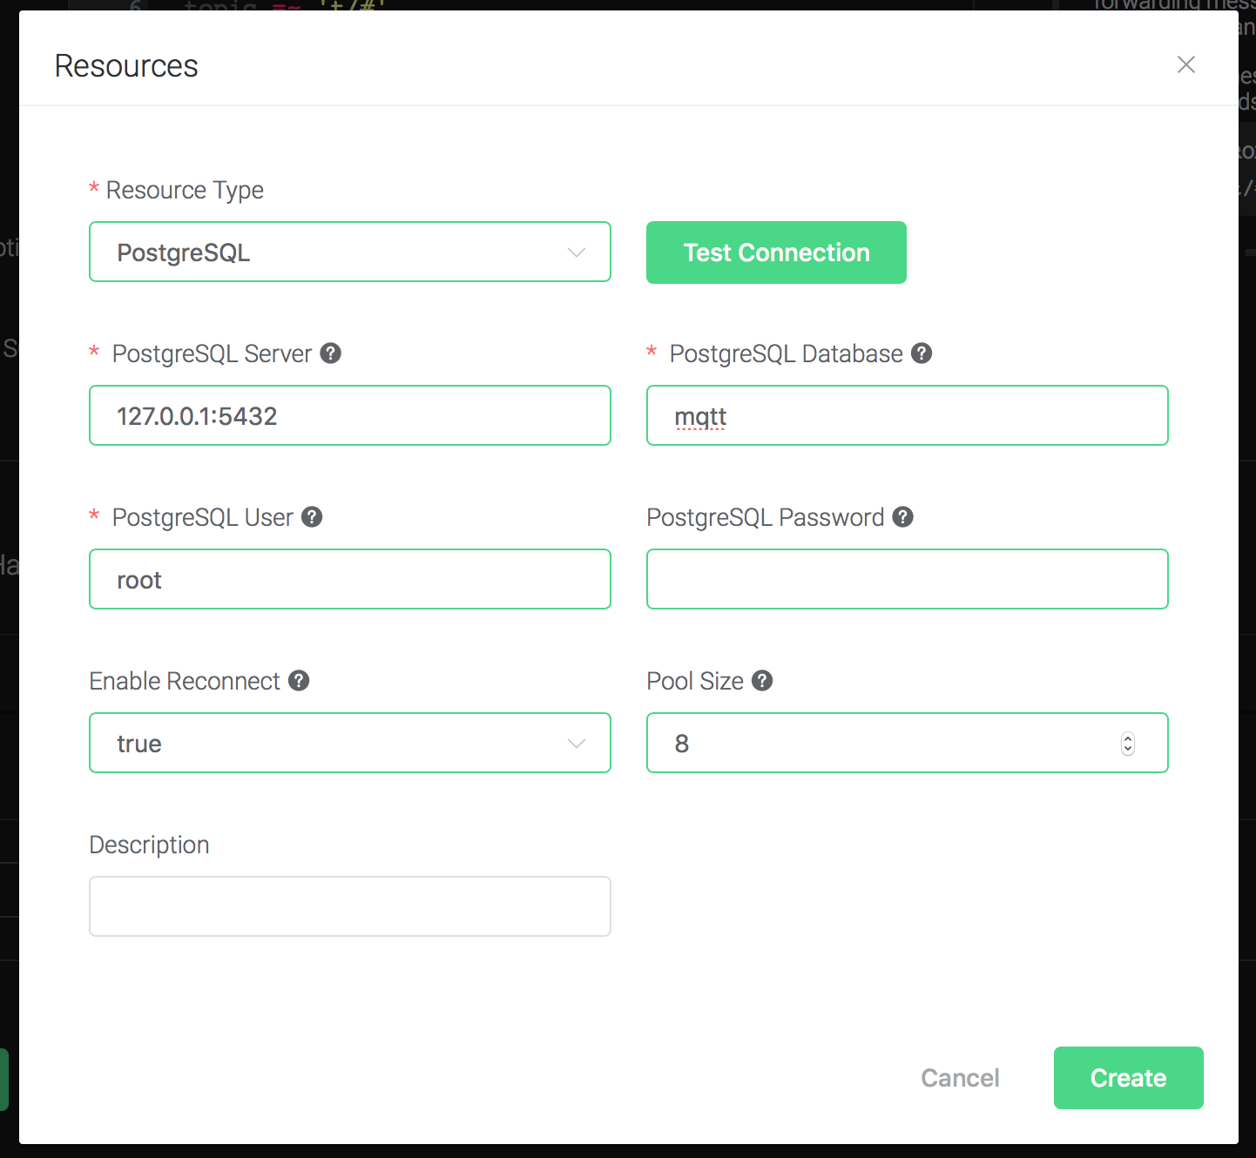Click the Resource Type label
This screenshot has height=1158, width=1256.
click(x=185, y=190)
